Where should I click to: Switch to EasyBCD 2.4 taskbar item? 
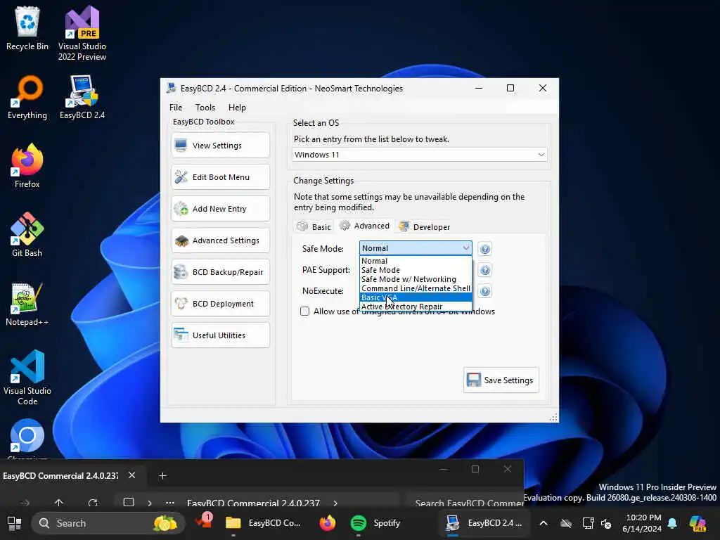(484, 523)
